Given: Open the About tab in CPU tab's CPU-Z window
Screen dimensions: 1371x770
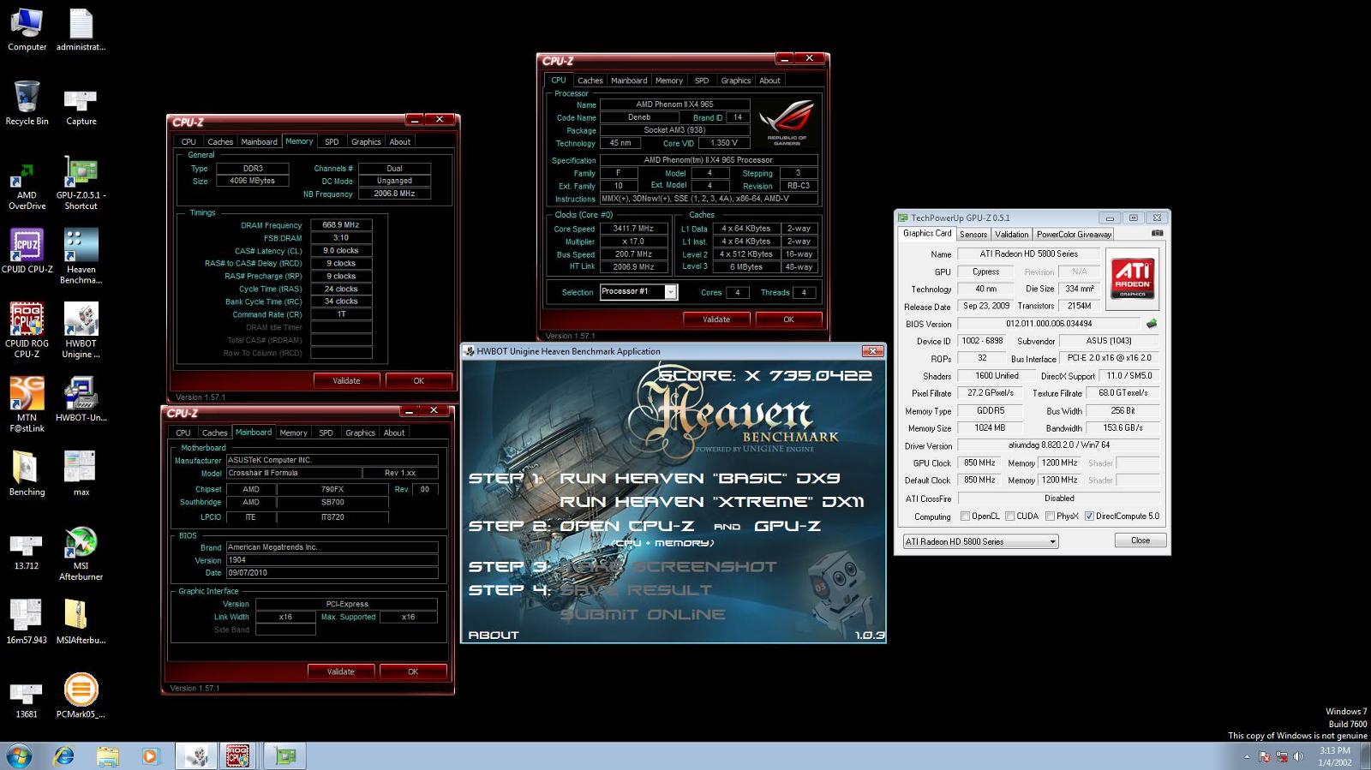Looking at the screenshot, I should click(769, 81).
